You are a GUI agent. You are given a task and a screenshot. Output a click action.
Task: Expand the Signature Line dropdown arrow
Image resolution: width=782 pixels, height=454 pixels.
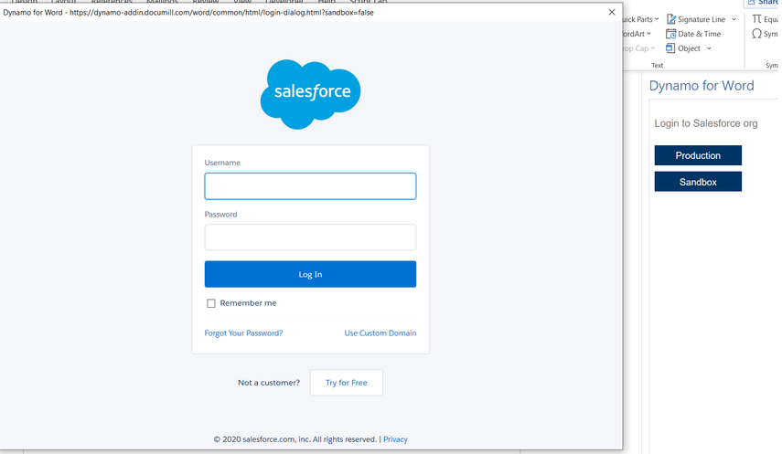tap(734, 19)
